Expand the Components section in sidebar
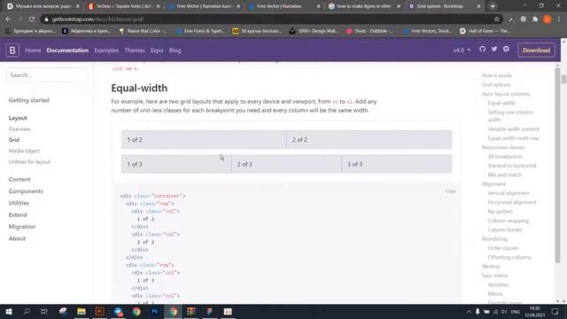The width and height of the screenshot is (567, 319). [26, 191]
